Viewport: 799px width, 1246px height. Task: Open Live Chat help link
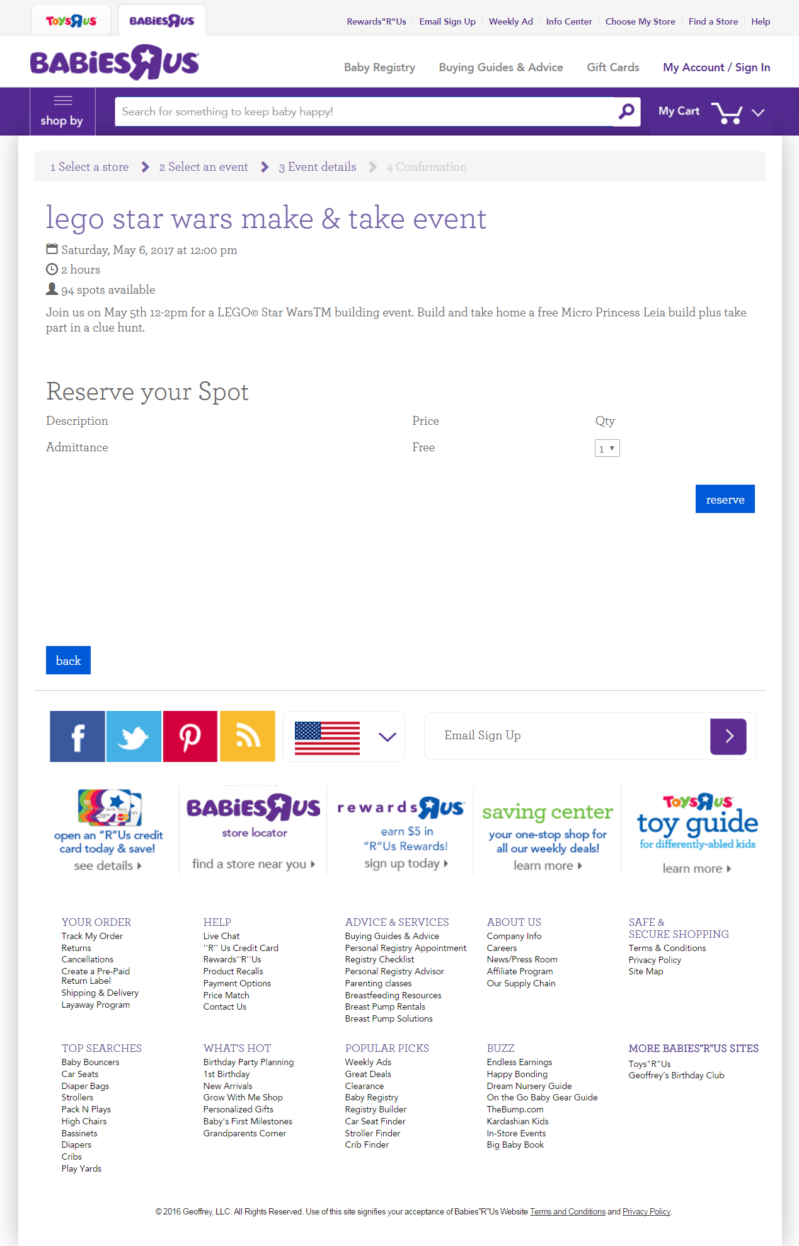click(221, 936)
